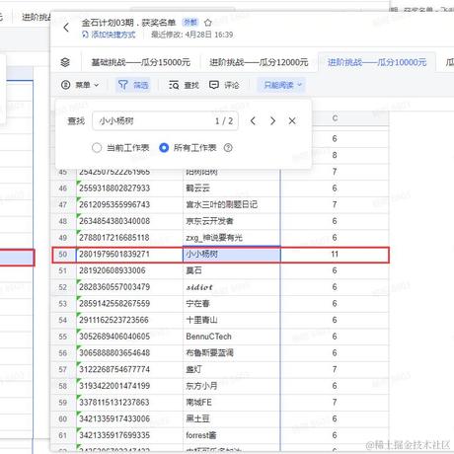This screenshot has height=454, width=454.
Task: Click cell 2559318802827933
Action: pos(129,189)
